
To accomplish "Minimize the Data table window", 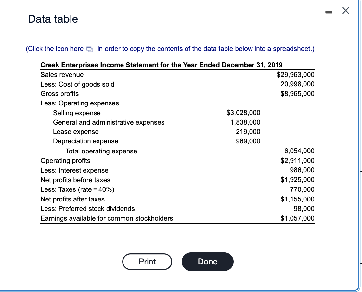I will click(x=329, y=12).
